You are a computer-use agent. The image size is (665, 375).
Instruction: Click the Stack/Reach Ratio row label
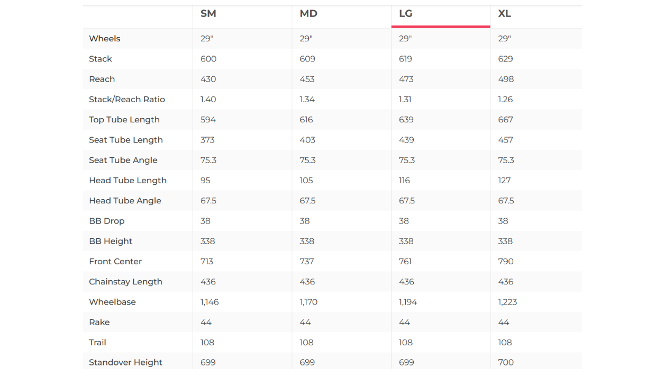pos(127,100)
